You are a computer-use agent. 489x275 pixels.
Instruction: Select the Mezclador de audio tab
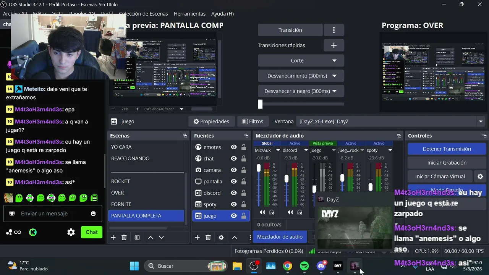point(280,237)
